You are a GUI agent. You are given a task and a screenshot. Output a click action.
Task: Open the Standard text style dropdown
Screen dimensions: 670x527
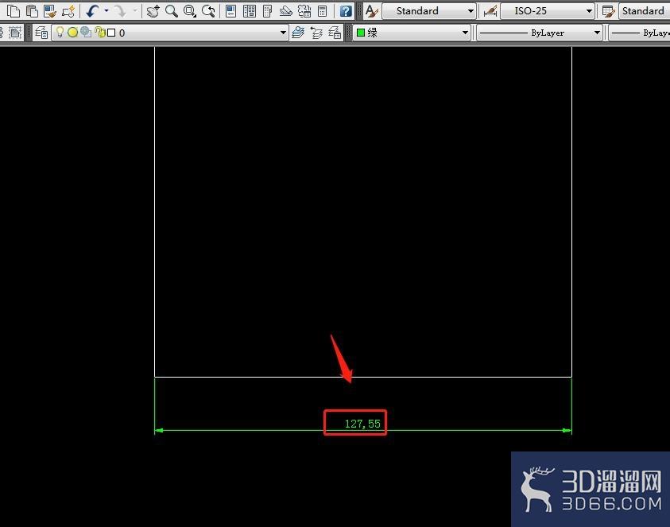[x=429, y=10]
